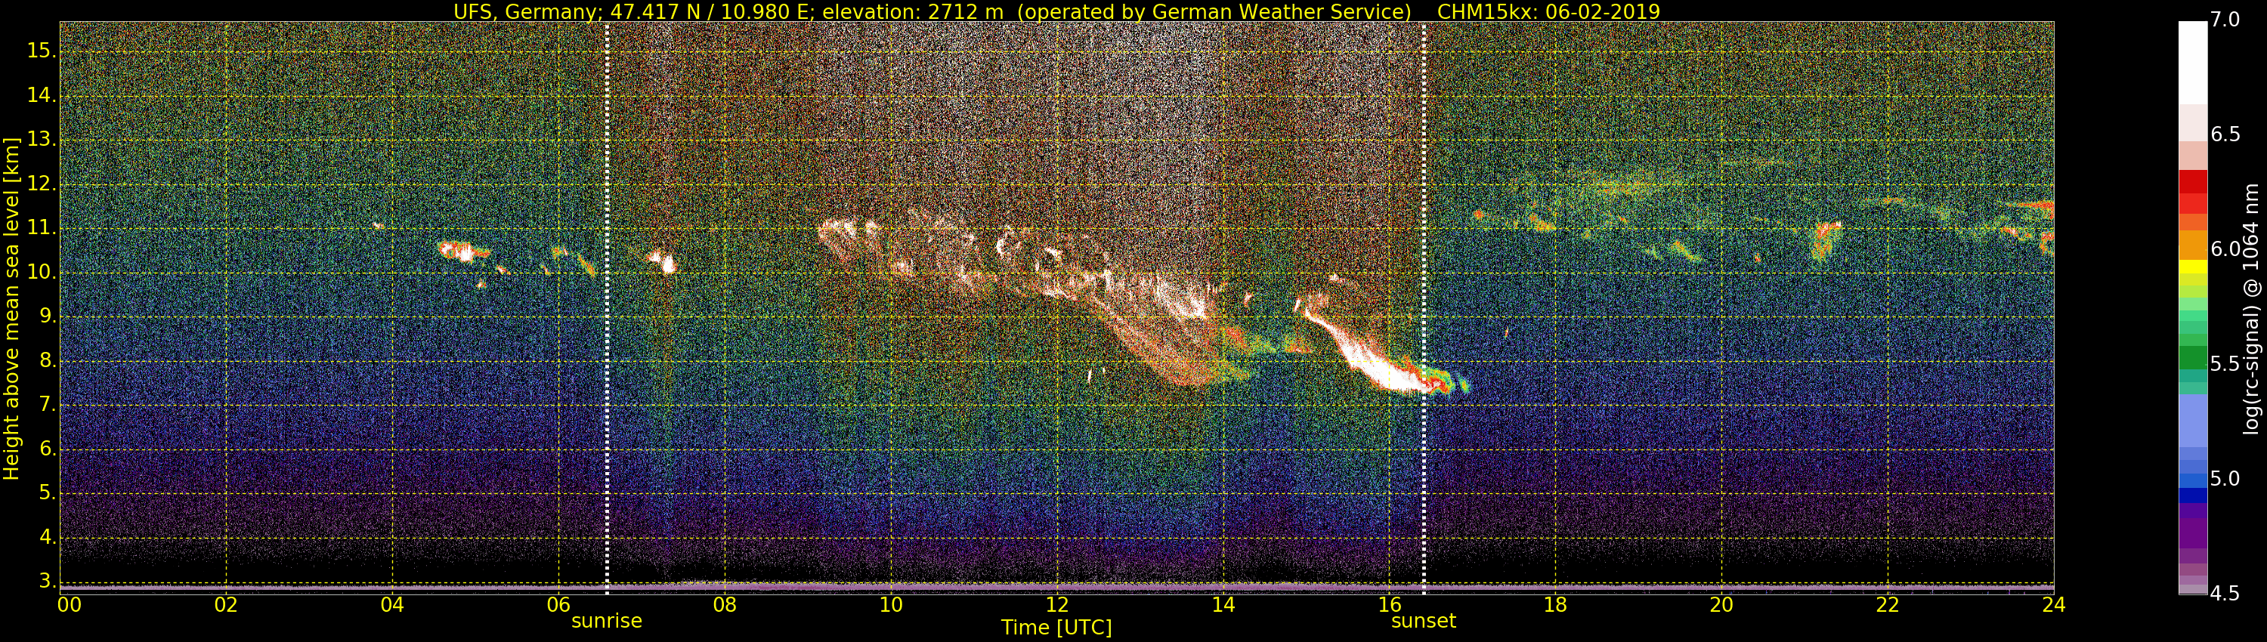Image resolution: width=2267 pixels, height=642 pixels.
Task: Click the 'Time [UTC]' axis label
Action: click(x=1056, y=628)
